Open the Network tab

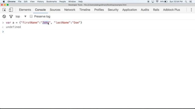tap(70, 10)
